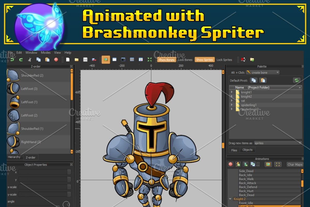The image size is (310, 207).
Task: Switch to the Objects tab in Palette
Action: click(x=247, y=150)
